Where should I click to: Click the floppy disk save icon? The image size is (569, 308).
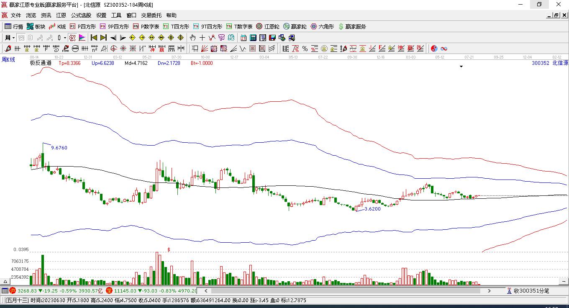pyautogui.click(x=272, y=38)
